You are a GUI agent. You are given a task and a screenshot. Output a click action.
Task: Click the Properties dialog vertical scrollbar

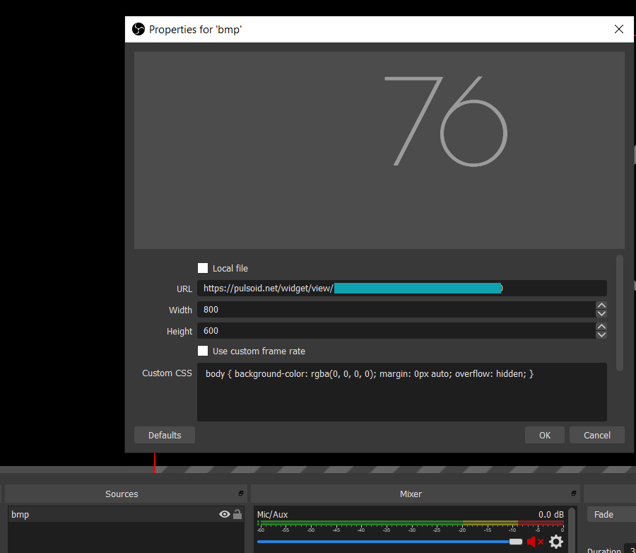619,313
